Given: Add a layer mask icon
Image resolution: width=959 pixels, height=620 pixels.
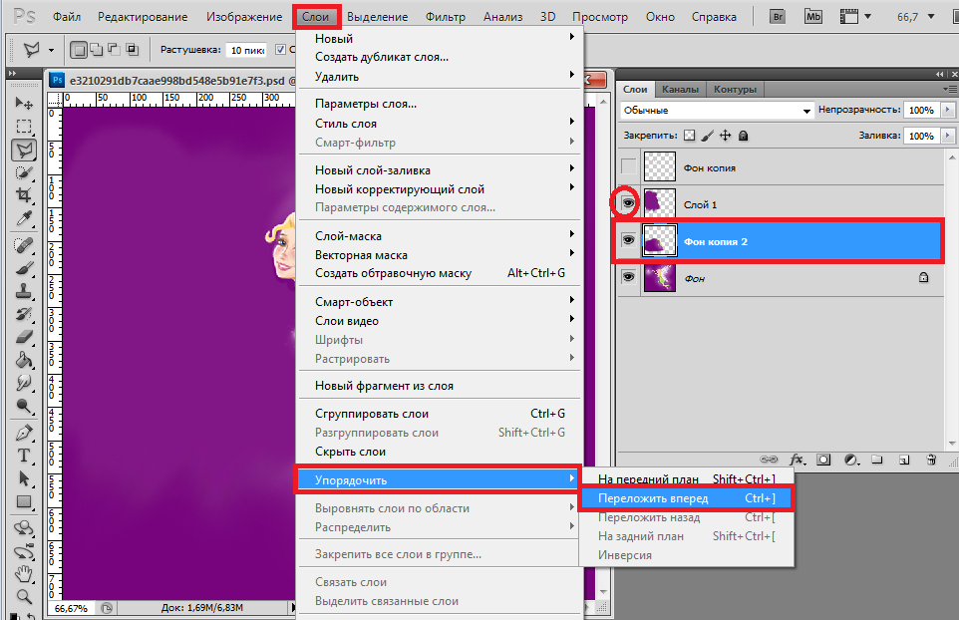Looking at the screenshot, I should pyautogui.click(x=823, y=460).
